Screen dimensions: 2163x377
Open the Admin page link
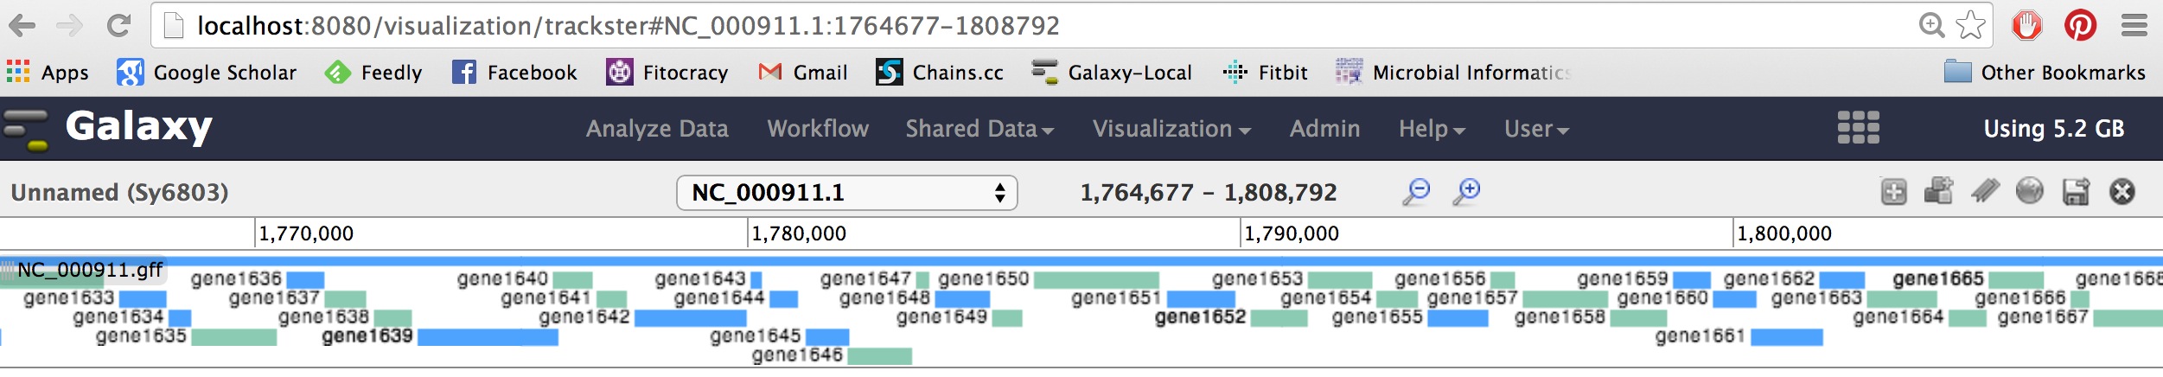click(1324, 129)
